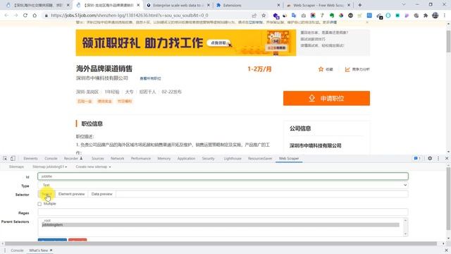
Task: Open DevTools settings gear icon
Action: click(x=430, y=158)
